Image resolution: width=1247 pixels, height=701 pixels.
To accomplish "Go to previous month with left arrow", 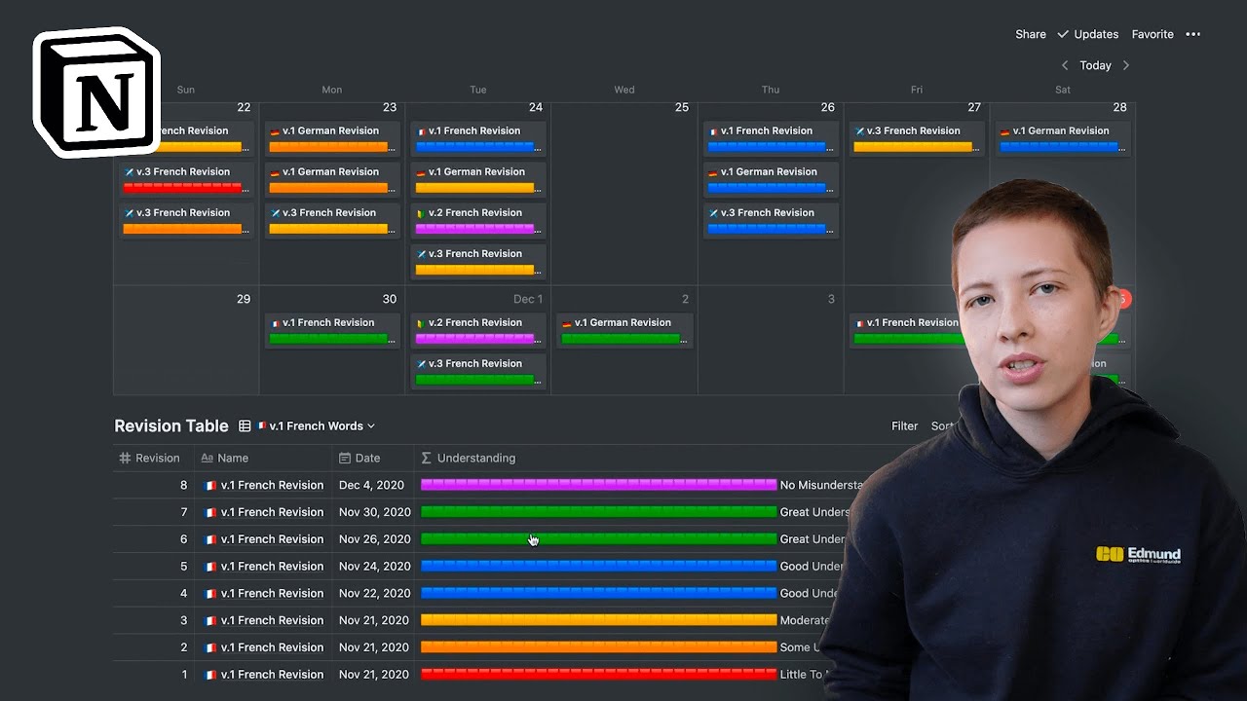I will click(x=1065, y=65).
